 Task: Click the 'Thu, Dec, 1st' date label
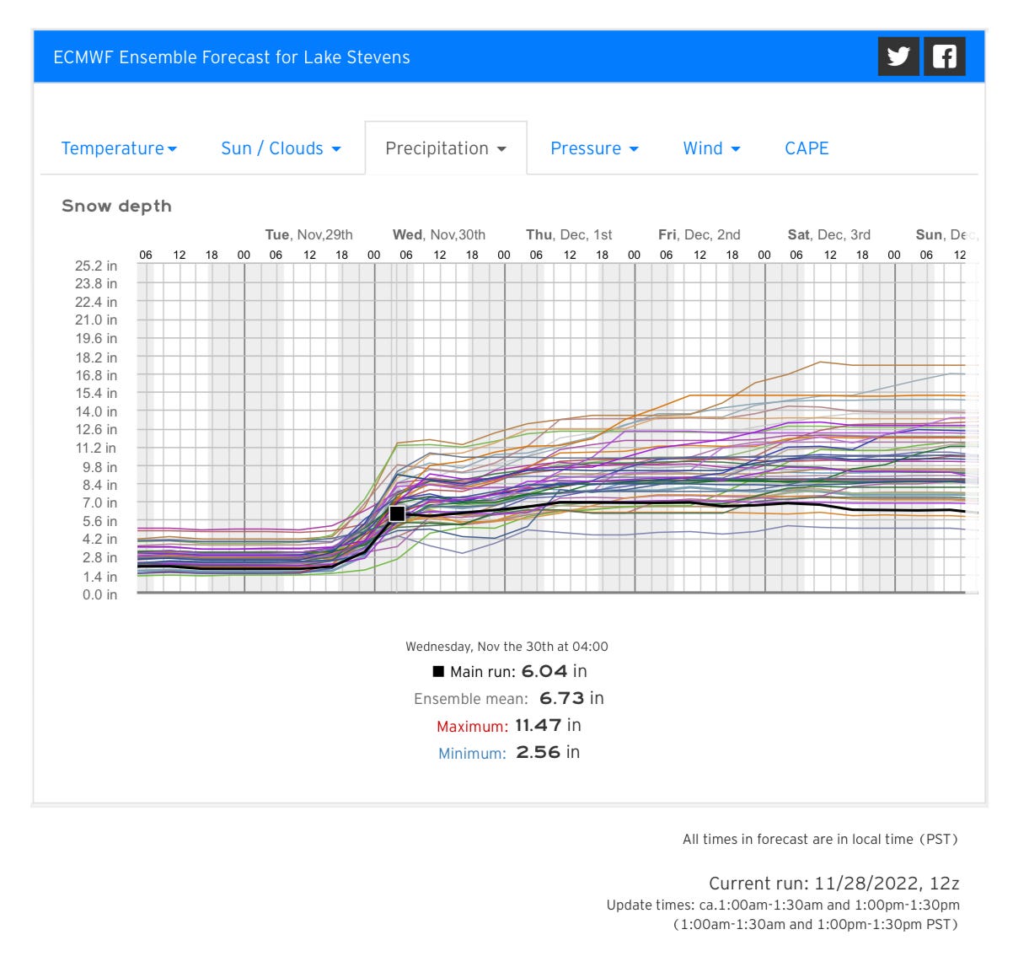point(569,234)
